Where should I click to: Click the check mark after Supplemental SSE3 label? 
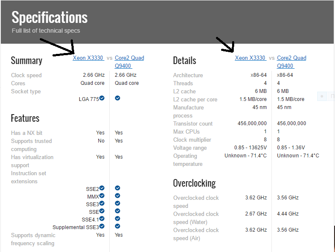click(102, 226)
